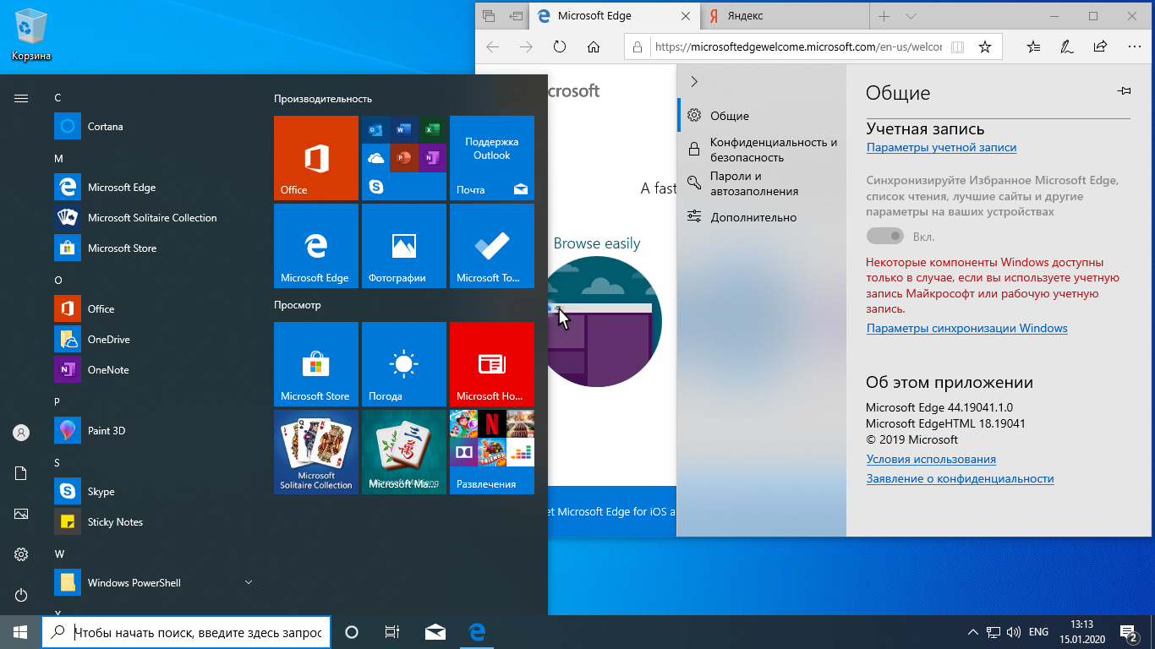This screenshot has height=649, width=1155.
Task: Open Microsoft Solitaire Collection list entry
Action: [152, 218]
